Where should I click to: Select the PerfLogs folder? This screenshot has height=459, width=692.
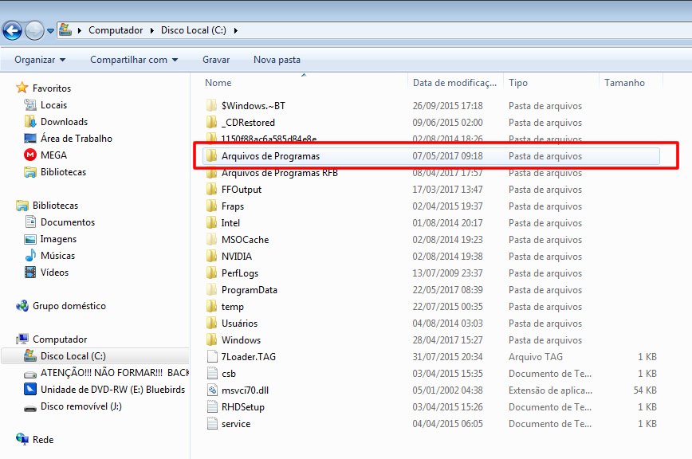[x=240, y=273]
